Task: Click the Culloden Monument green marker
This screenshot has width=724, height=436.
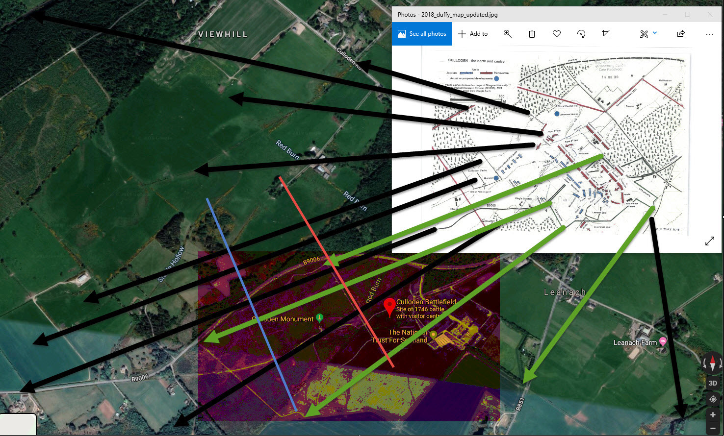Action: (320, 318)
